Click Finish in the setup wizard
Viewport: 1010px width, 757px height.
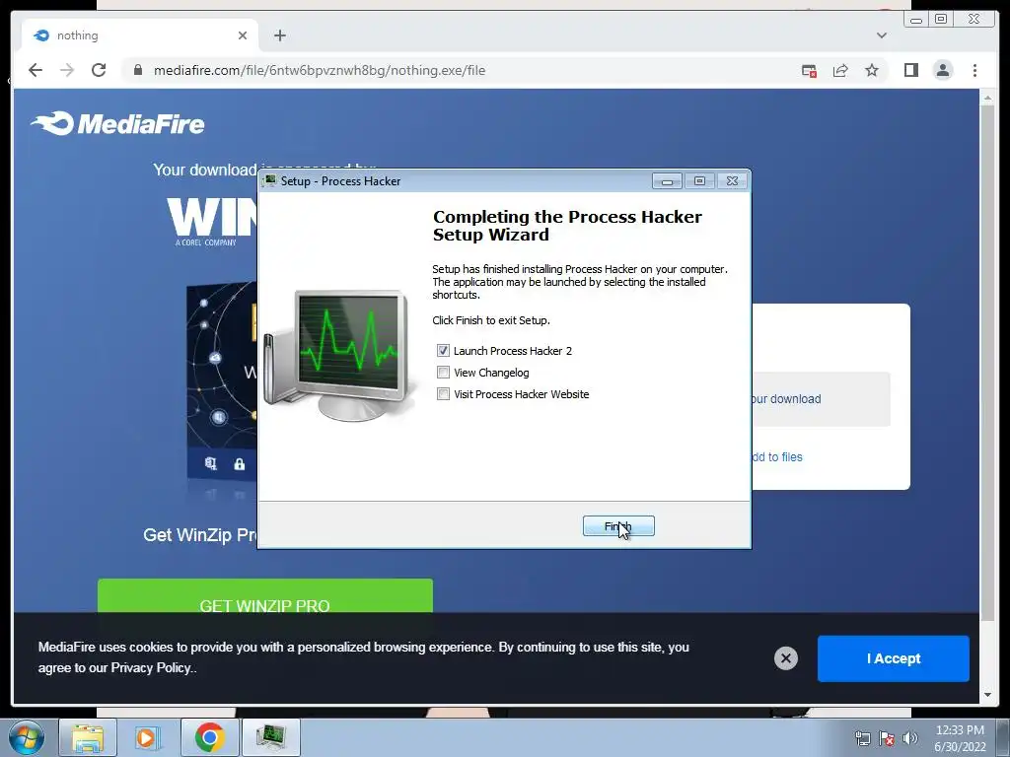click(618, 526)
